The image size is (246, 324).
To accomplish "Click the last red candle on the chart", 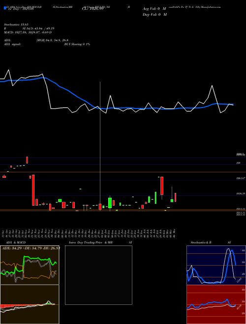I will (x=175, y=197).
